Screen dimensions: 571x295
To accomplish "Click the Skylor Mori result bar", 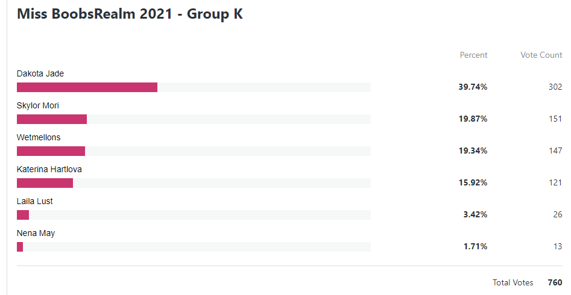I will click(194, 119).
